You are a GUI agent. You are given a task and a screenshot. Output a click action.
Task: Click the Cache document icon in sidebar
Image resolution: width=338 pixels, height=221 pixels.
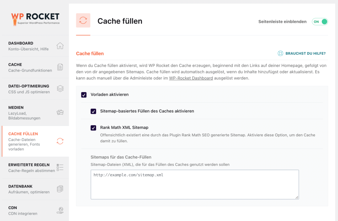pyautogui.click(x=60, y=67)
